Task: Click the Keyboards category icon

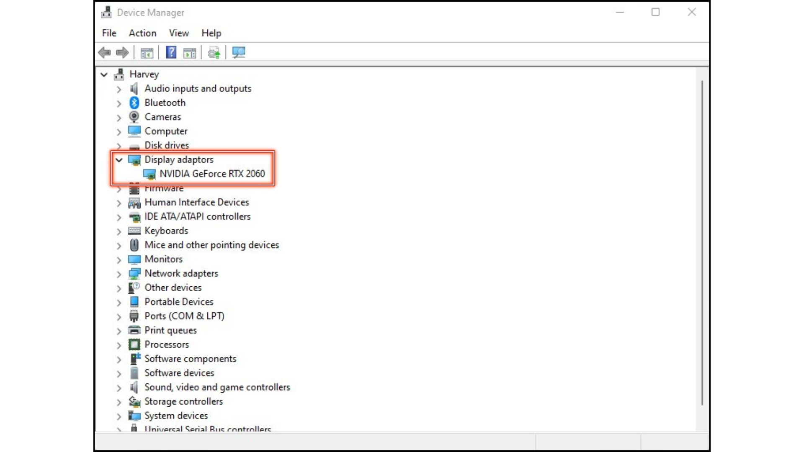Action: [x=134, y=231]
